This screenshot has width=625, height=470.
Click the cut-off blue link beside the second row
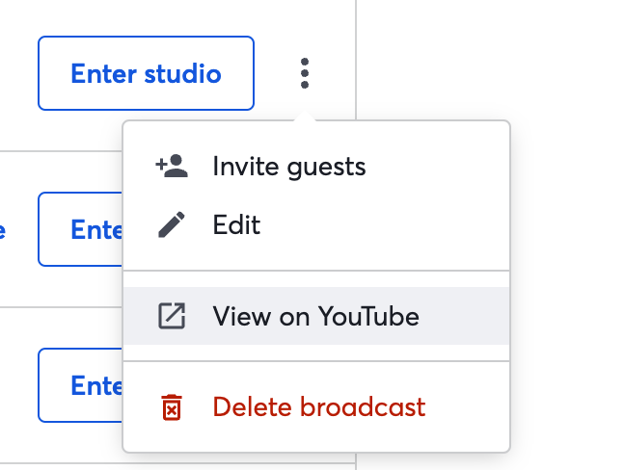point(2,231)
